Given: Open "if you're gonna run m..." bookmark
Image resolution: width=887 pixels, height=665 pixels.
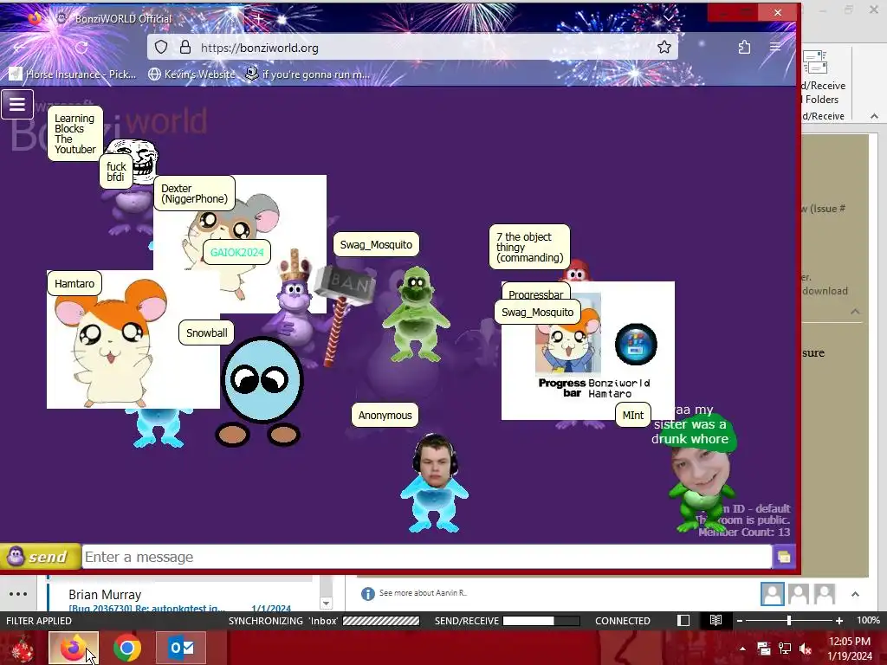Looking at the screenshot, I should tap(308, 74).
